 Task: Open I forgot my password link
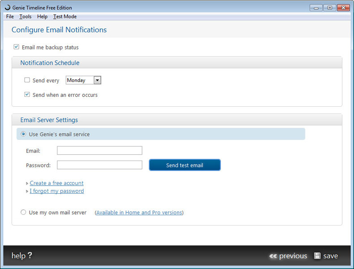click(56, 191)
